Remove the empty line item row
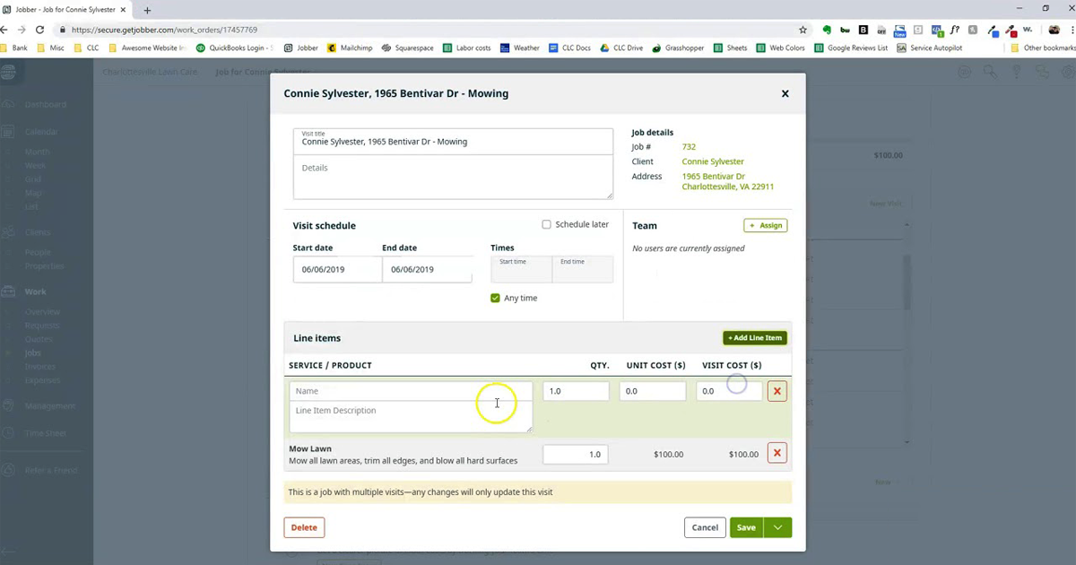 click(x=777, y=391)
